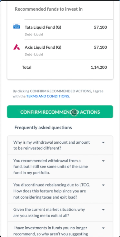Click the Tata Mutual Fund logo icon
Screen dimensions: 120x237
coord(17,26)
